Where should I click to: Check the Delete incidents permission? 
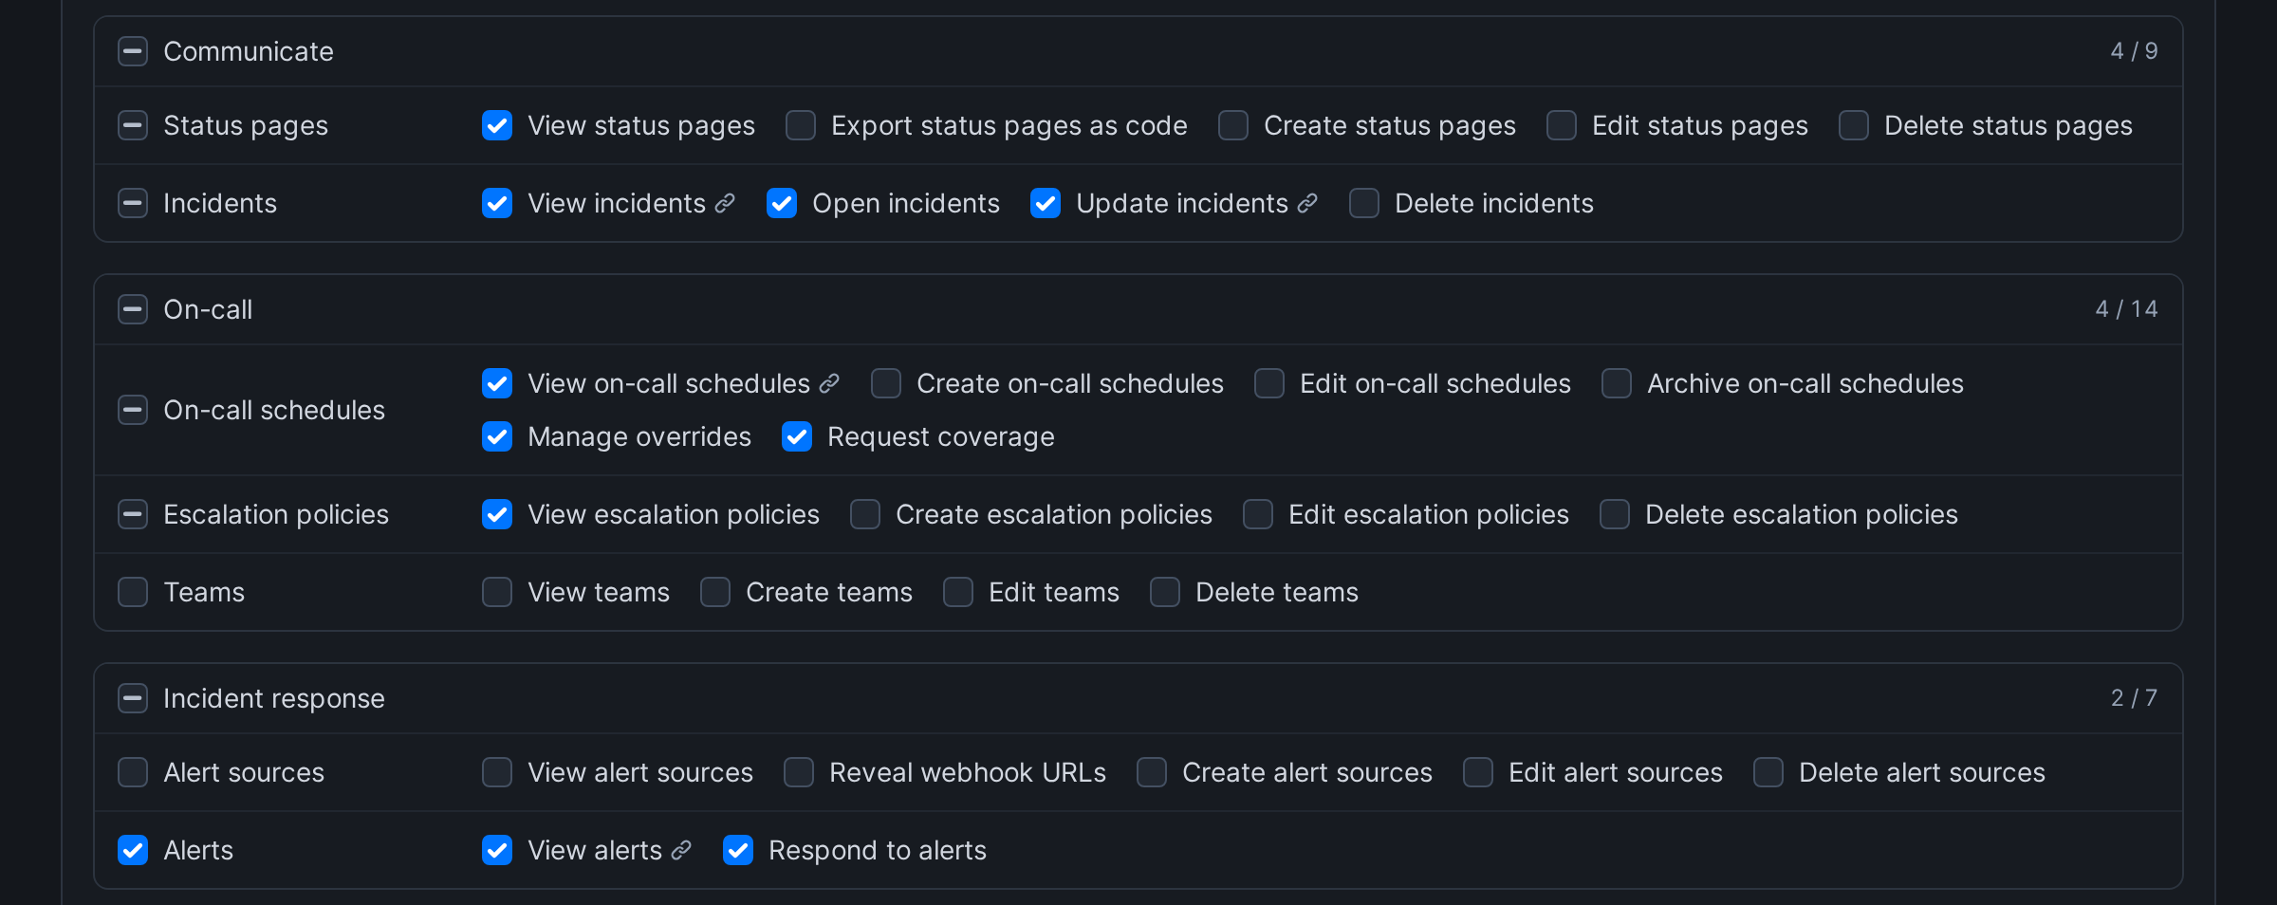(1364, 203)
